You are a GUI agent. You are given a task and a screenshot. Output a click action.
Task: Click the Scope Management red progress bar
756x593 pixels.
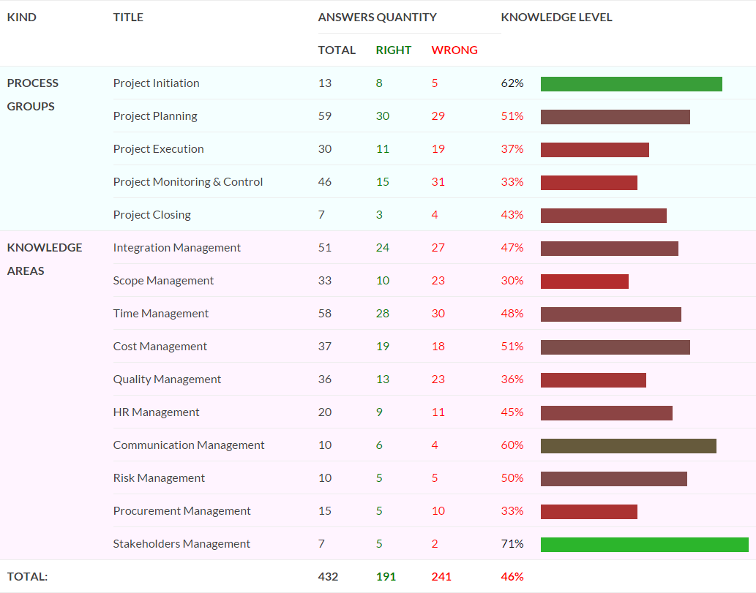[x=585, y=282]
